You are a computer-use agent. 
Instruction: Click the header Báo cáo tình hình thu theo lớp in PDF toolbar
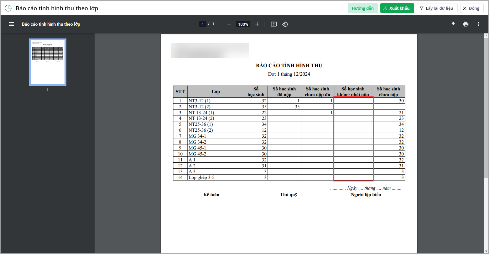pyautogui.click(x=51, y=24)
